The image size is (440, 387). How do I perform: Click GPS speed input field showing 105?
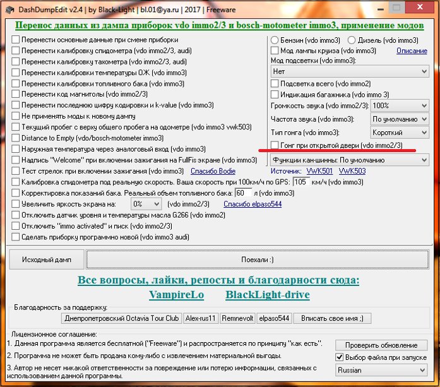point(301,182)
